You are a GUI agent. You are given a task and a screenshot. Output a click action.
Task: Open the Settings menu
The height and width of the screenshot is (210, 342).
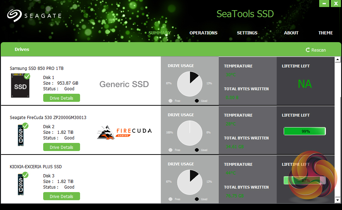pos(247,33)
